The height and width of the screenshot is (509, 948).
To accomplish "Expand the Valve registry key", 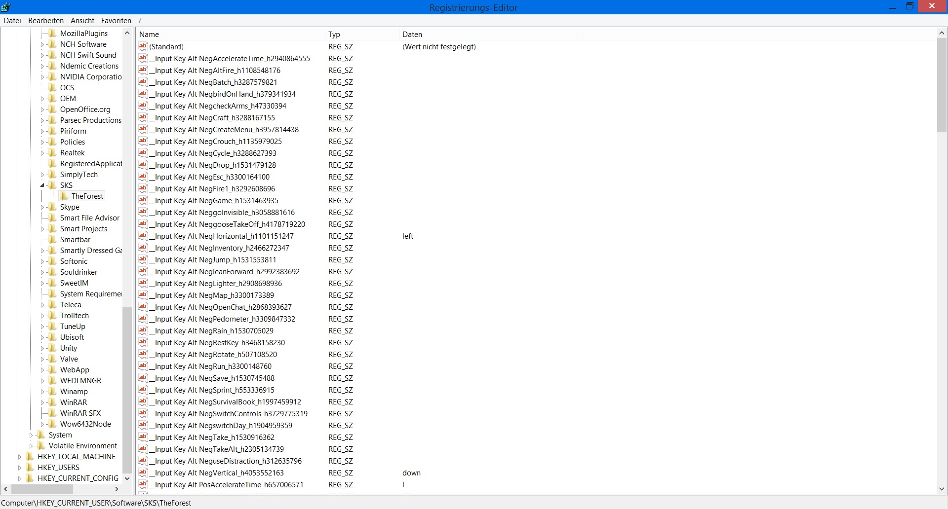I will (42, 359).
